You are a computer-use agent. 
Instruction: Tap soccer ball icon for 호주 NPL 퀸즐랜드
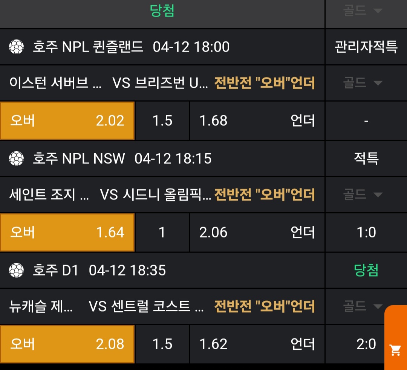tap(16, 47)
